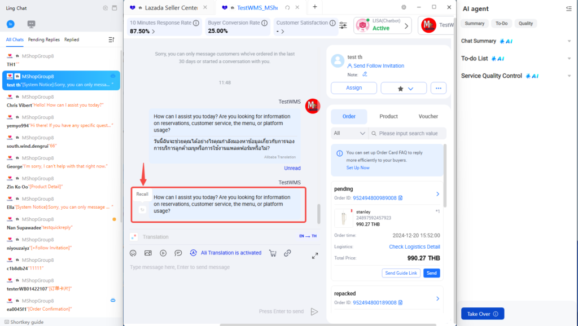Click the insert image icon
The width and height of the screenshot is (578, 326).
click(148, 253)
